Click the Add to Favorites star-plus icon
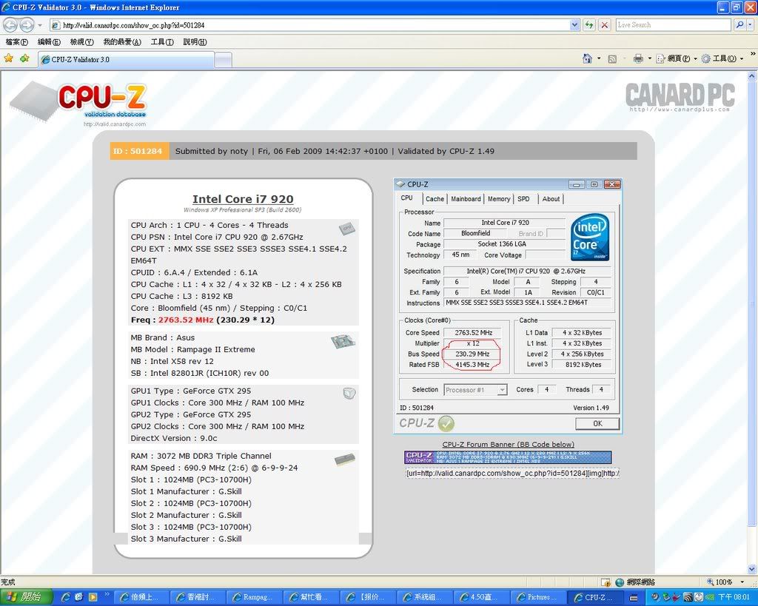Screen dimensions: 758x606 point(24,58)
